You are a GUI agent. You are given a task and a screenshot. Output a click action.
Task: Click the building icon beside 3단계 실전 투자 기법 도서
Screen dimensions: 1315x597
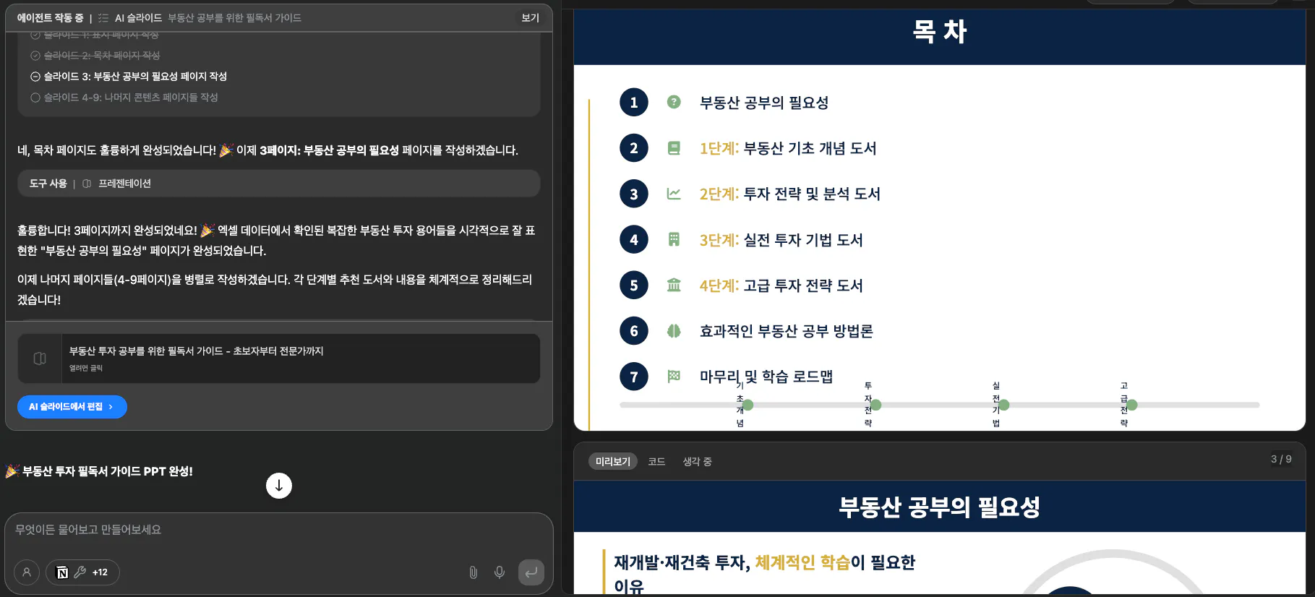[x=674, y=239]
